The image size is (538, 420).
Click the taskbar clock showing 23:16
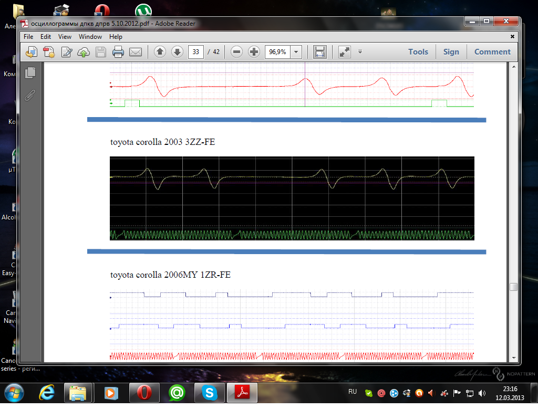click(x=510, y=393)
